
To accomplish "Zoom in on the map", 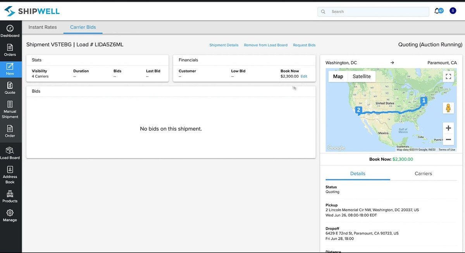I will [448, 128].
